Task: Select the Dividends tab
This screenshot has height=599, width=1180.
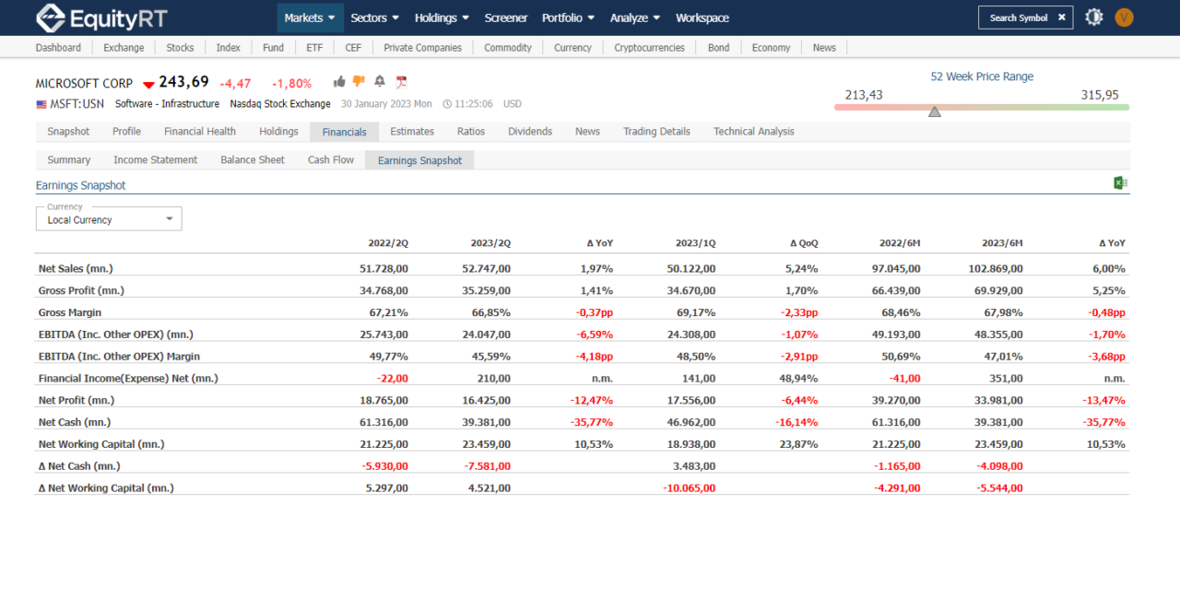Action: [x=530, y=131]
